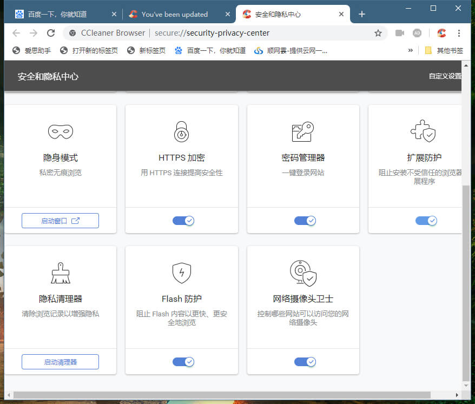
Task: Click the 安全和隐私中心 page heading
Action: pos(48,77)
